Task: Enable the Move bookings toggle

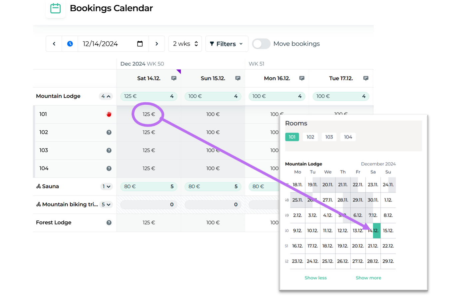Action: (x=261, y=44)
